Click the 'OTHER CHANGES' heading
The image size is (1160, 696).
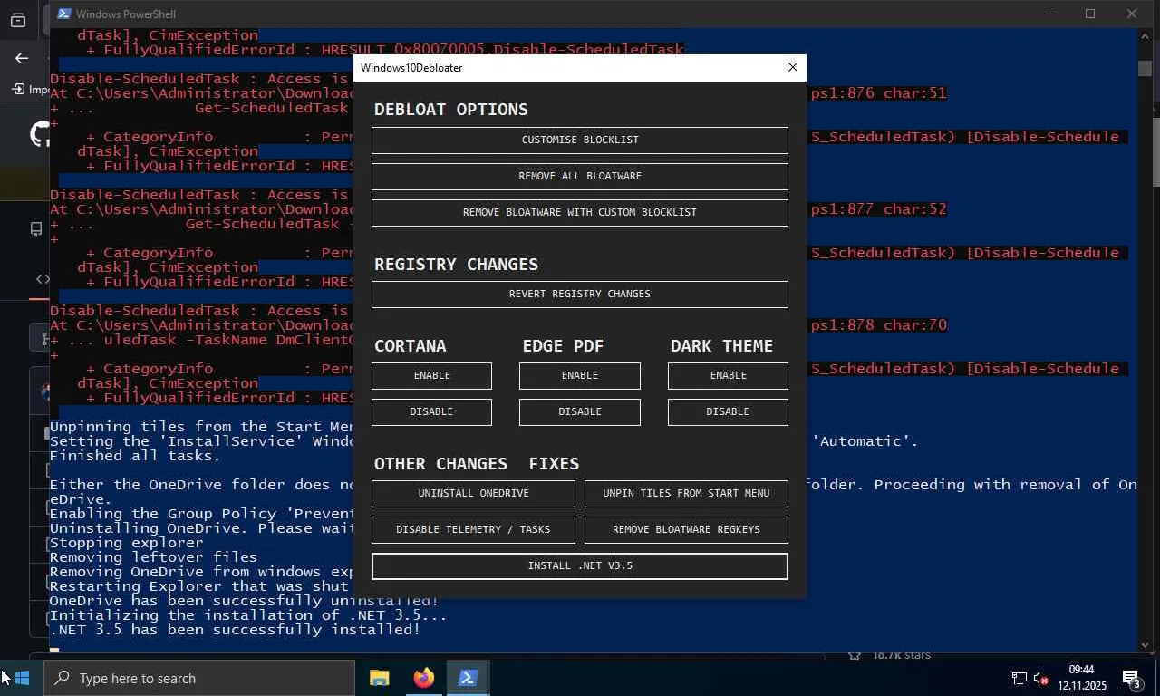[x=441, y=463]
